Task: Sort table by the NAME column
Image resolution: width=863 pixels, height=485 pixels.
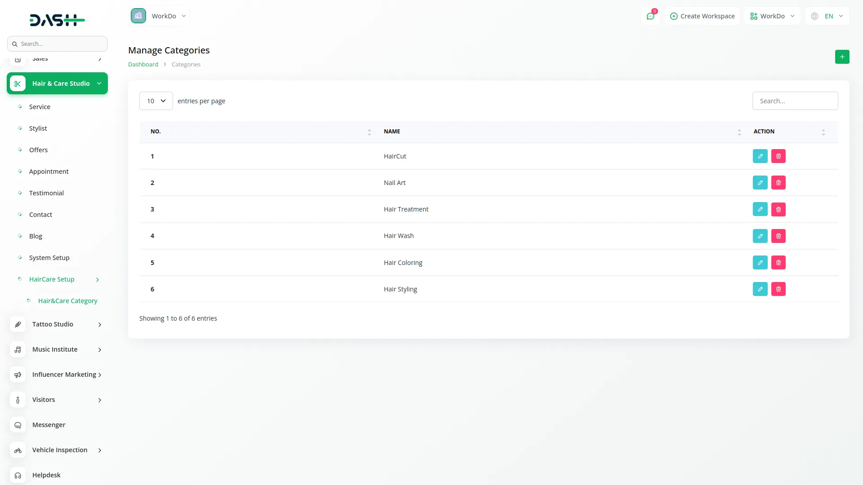Action: point(392,132)
